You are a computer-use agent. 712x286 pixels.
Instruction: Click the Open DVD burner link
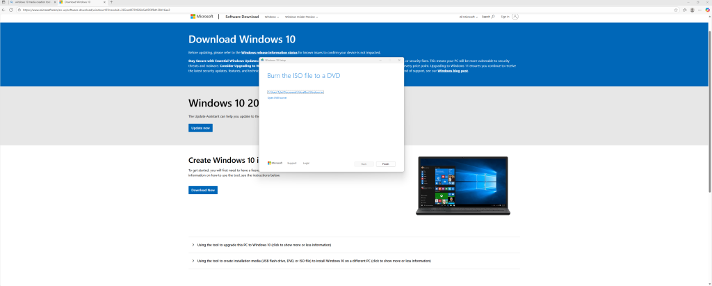(x=277, y=98)
